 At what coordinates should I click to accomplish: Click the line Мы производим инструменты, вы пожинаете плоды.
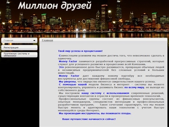(95, 113)
